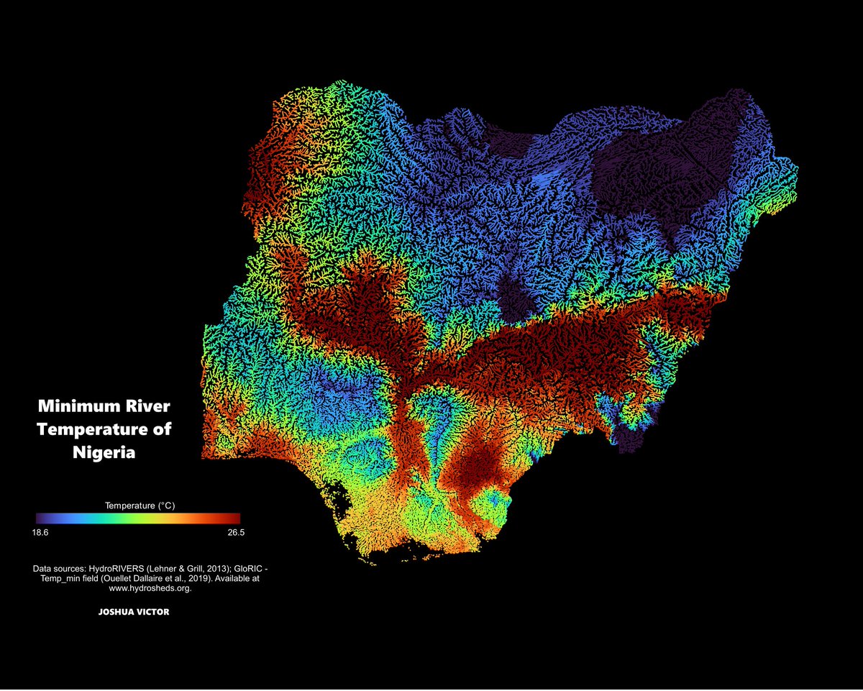The image size is (863, 691).
Task: Click the author name 'JOSHUA VICTOR'
Action: [x=134, y=613]
